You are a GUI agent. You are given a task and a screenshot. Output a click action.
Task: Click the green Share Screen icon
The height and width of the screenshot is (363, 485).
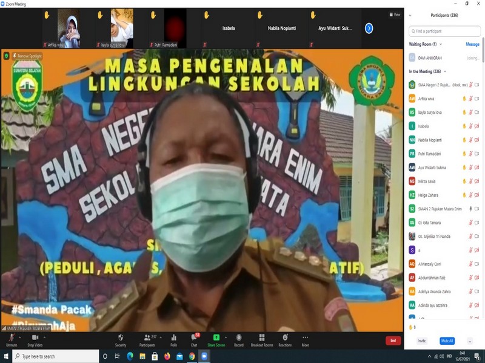(x=216, y=339)
